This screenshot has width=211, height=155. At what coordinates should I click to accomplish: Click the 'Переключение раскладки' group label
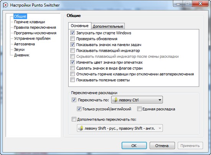coord(94,93)
